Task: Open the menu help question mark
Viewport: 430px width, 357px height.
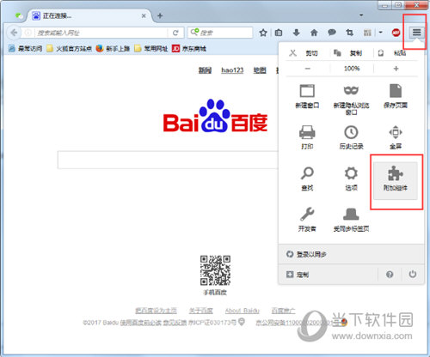Action: pos(390,275)
